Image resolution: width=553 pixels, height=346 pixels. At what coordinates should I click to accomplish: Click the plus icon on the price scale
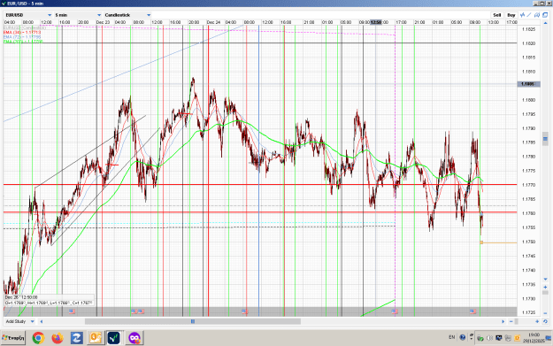[x=545, y=288]
